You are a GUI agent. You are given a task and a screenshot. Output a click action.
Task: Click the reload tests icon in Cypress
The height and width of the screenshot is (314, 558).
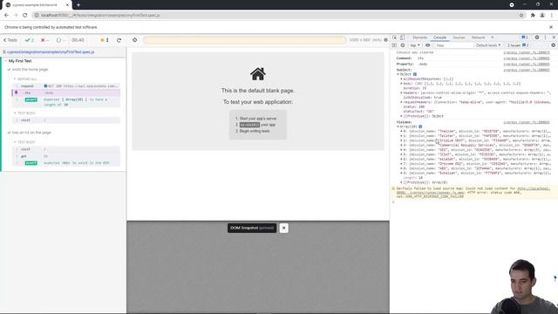[119, 40]
